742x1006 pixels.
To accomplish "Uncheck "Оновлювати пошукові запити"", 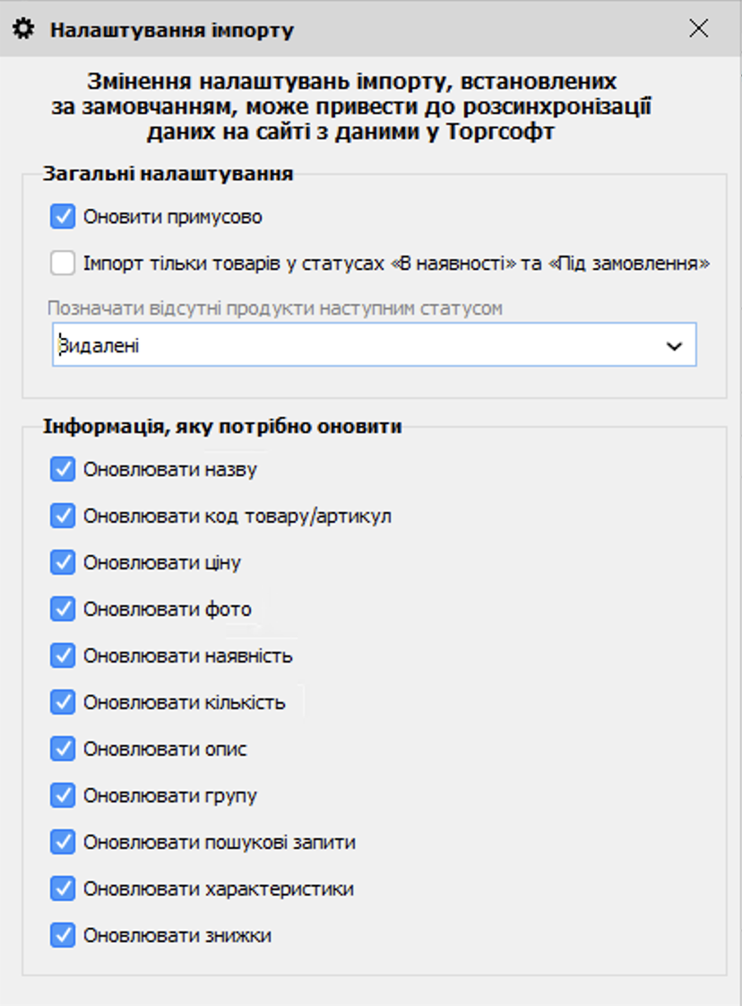I will click(x=62, y=842).
